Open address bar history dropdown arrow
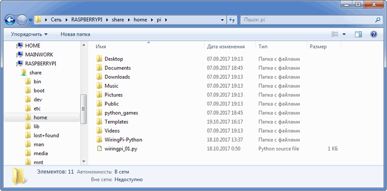The height and width of the screenshot is (191, 387). [222, 20]
